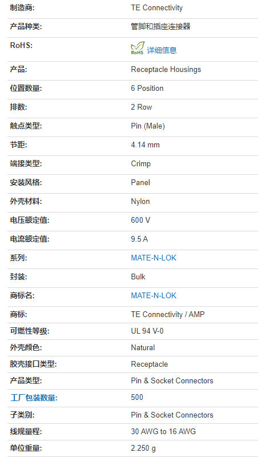The image size is (258, 457).
Task: Click the UL 94 V-0 flammability value
Action: [x=147, y=331]
